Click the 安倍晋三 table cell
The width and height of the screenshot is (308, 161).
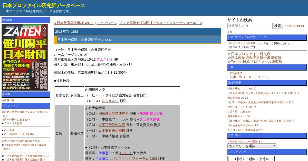click(77, 95)
